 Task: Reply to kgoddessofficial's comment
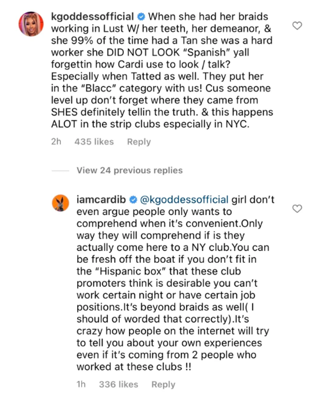(x=139, y=142)
